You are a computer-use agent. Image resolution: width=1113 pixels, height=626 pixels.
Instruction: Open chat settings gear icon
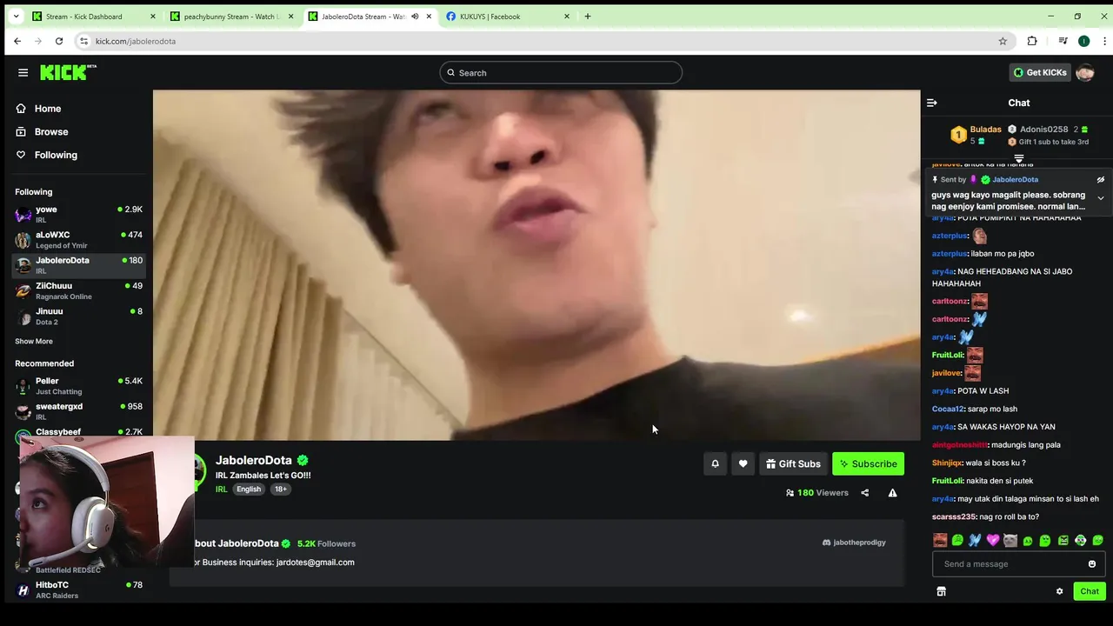click(x=1059, y=591)
